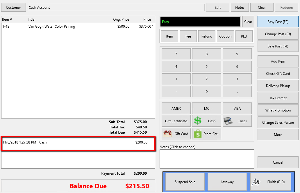300x193 pixels.
Task: Click the Title column header
Action: pos(31,19)
